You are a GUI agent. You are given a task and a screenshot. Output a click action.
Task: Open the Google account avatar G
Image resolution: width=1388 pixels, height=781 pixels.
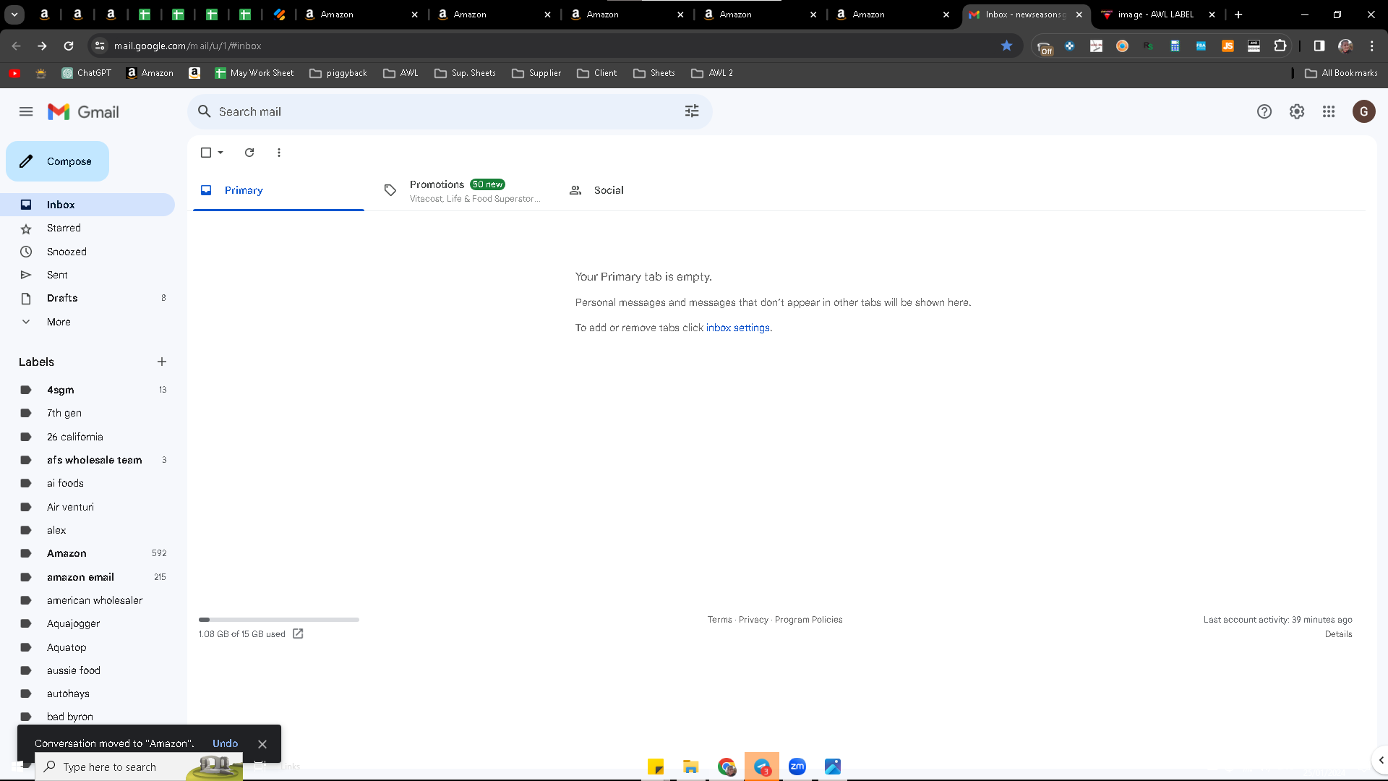click(1364, 111)
